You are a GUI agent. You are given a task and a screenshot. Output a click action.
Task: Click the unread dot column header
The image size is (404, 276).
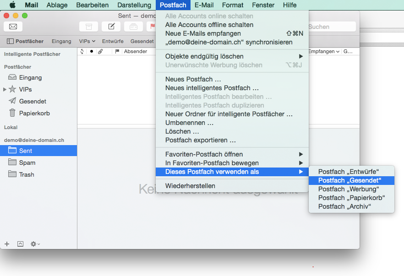point(92,51)
